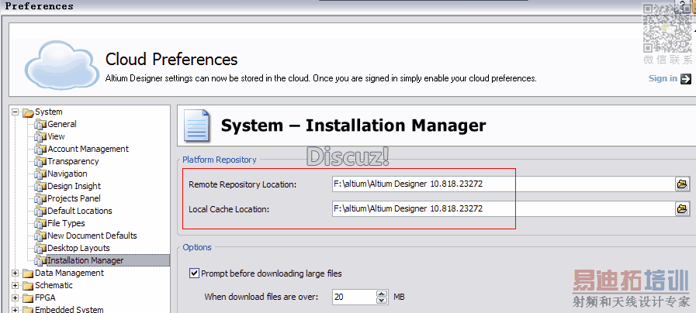Expand the Data Management tree node
This screenshot has height=313, width=696.
coord(15,273)
